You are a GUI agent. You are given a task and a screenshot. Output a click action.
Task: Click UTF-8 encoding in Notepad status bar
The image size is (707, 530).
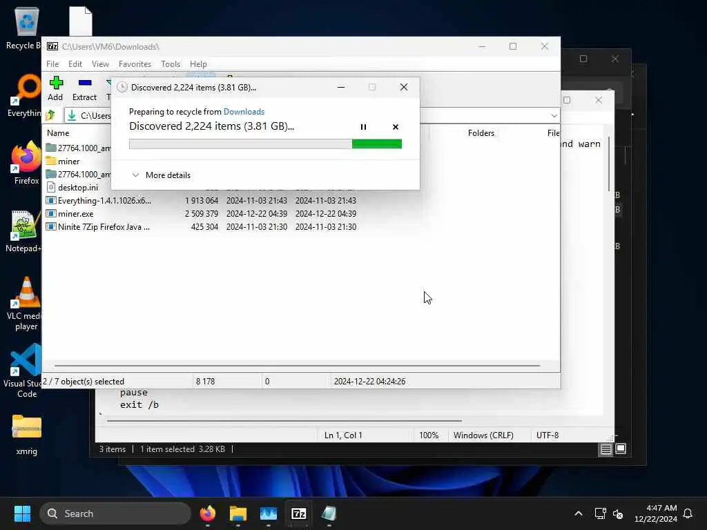548,435
